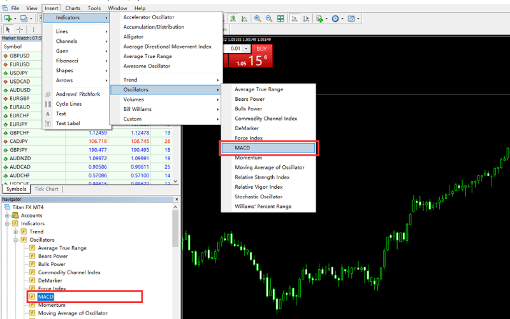The width and height of the screenshot is (510, 319).
Task: Switch to the Symbols tab
Action: [17, 189]
